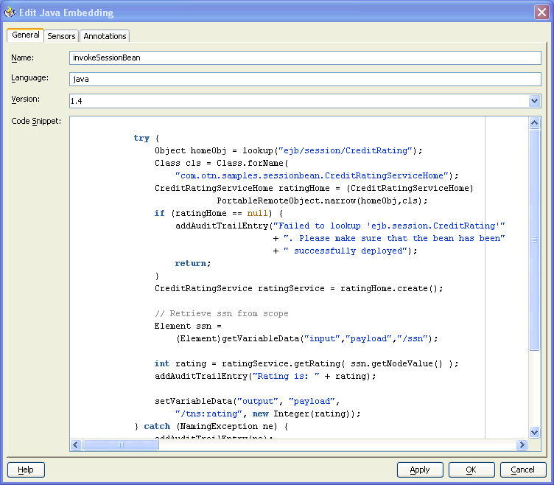Click the 'int' keyword

pyautogui.click(x=162, y=364)
